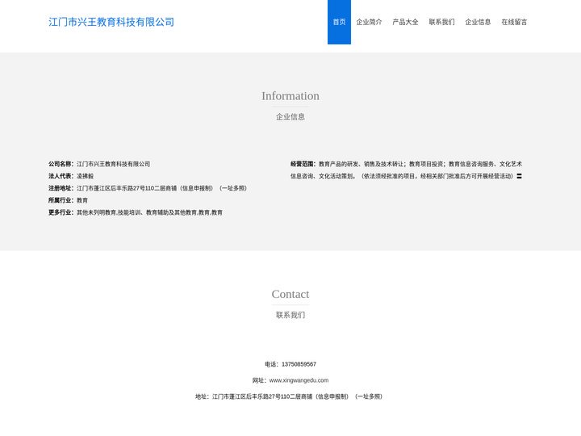Click the phone number 13750859567
The image size is (581, 436).
299,364
